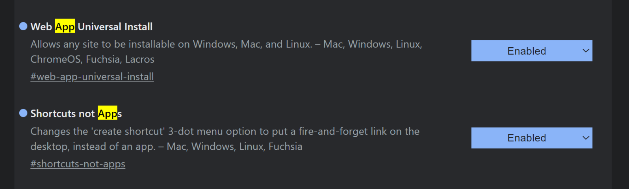Screen dimensions: 629x189
Task: Click the Shortcuts not Apps flag title
Action: pos(76,113)
